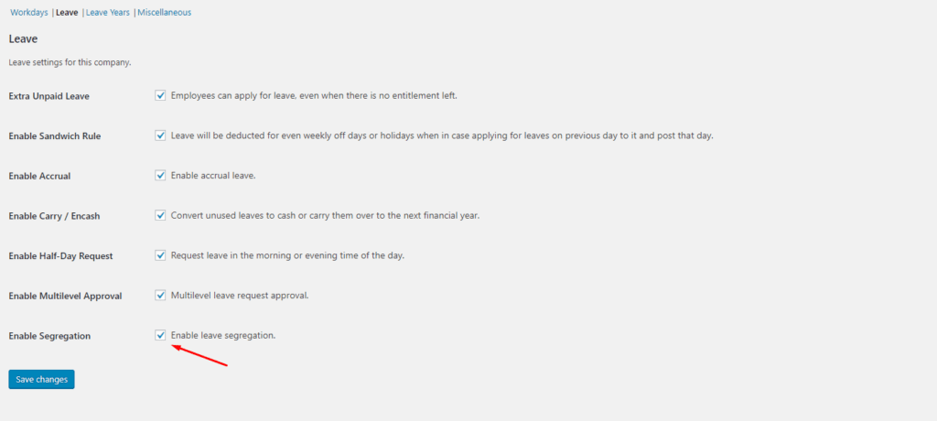The image size is (937, 421).
Task: Click the 'Enable Segregation' row heading
Action: (49, 336)
